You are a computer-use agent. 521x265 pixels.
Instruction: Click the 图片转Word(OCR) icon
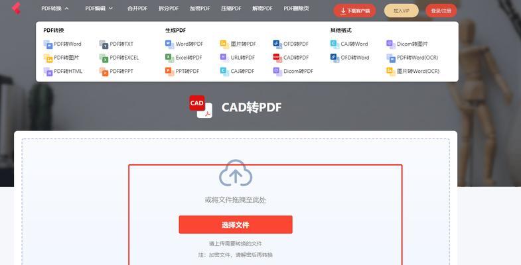point(391,72)
